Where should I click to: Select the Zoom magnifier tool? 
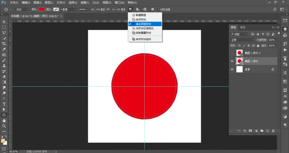click(4, 126)
